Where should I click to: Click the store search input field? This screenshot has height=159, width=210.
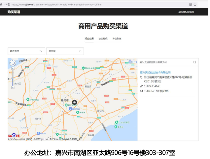tap(165, 62)
